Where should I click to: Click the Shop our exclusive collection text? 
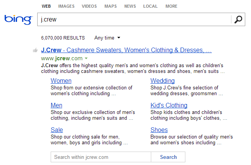pyautogui.click(x=93, y=115)
